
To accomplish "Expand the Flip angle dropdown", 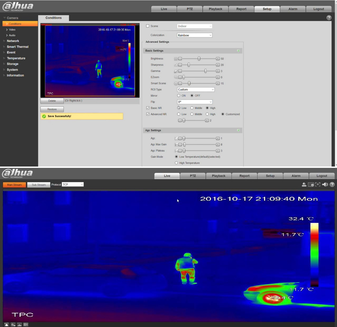I will (x=194, y=102).
